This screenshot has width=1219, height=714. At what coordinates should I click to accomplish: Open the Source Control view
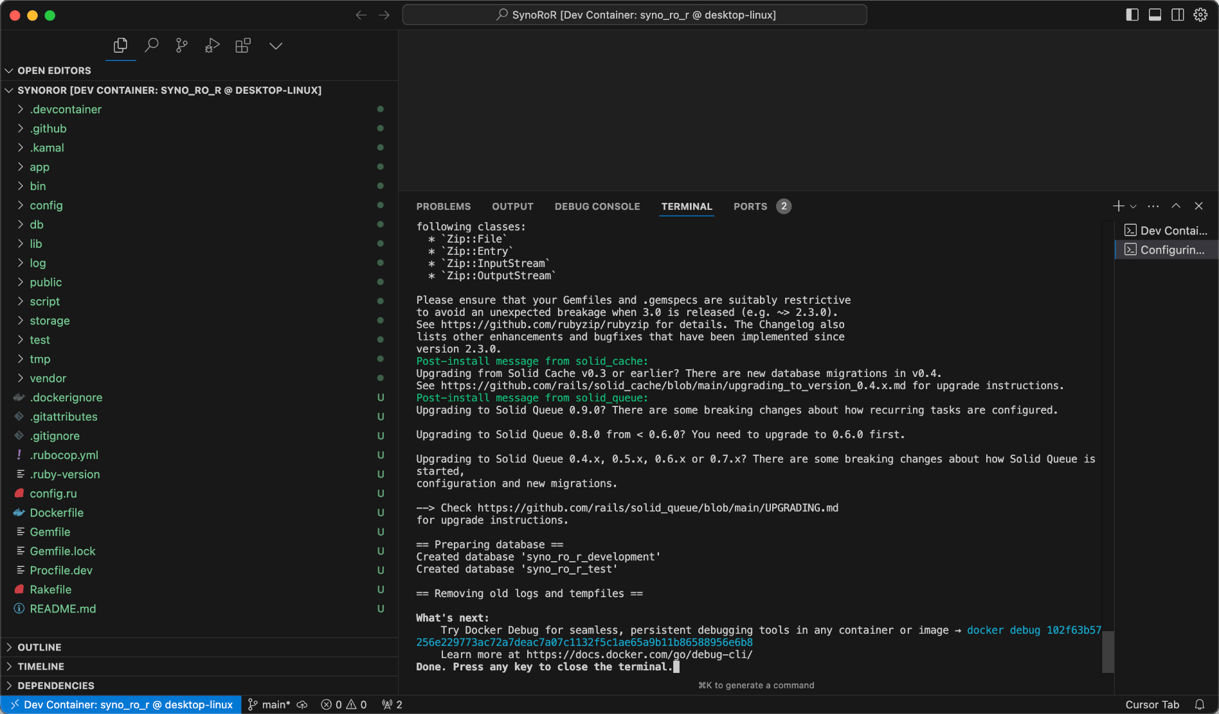click(182, 46)
